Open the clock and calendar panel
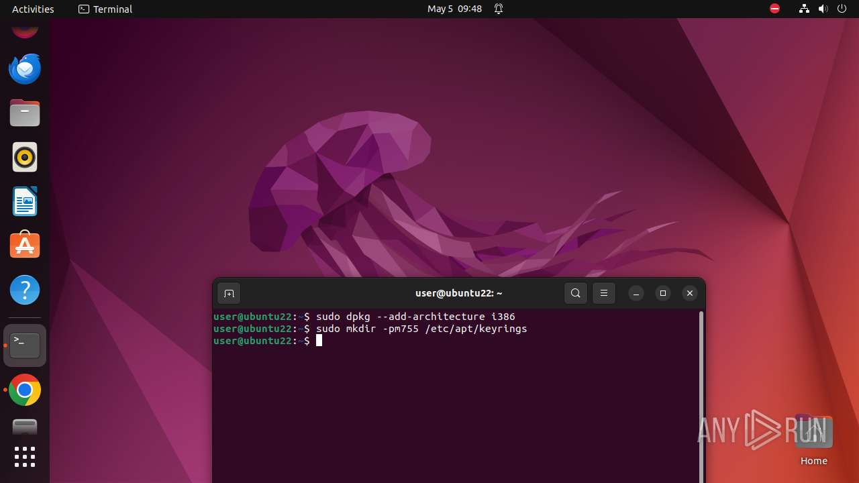The width and height of the screenshot is (859, 483). 454,9
